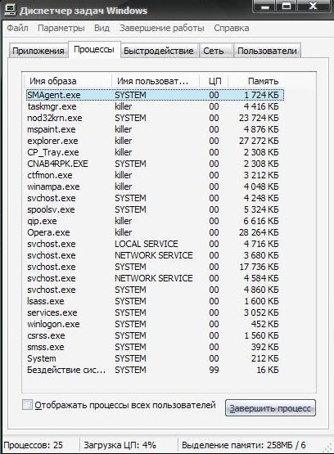Enable showing processes from all users
This screenshot has width=334, height=454.
pos(27,405)
